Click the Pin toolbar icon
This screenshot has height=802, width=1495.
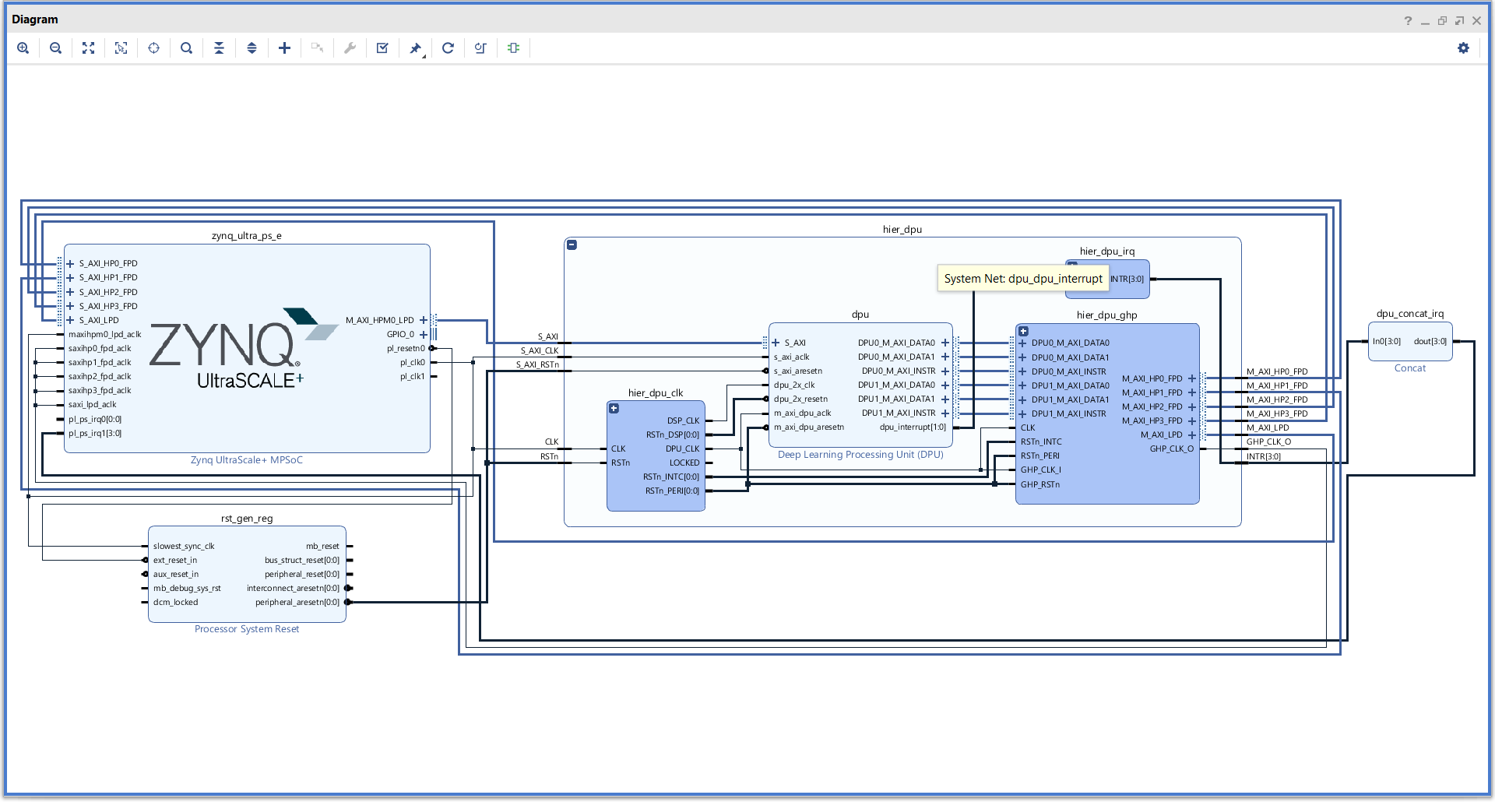[x=415, y=47]
